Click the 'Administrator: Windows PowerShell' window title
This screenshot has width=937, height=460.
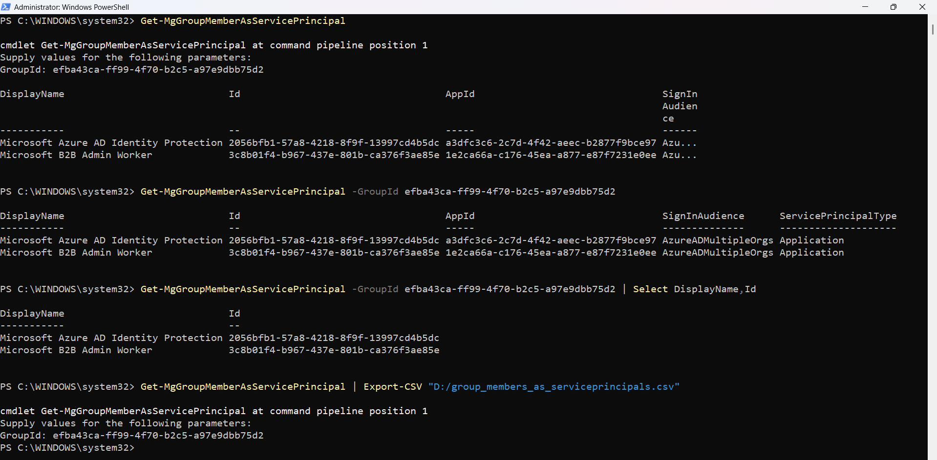(71, 7)
